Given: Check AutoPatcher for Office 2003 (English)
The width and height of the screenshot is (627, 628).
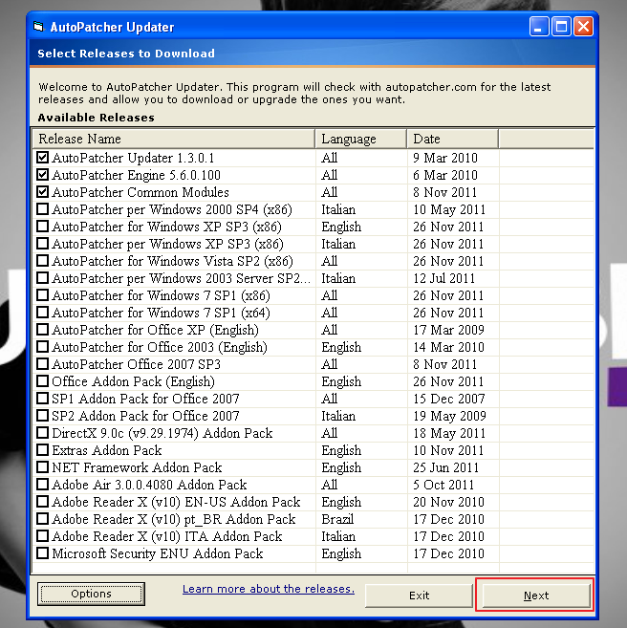Looking at the screenshot, I should (x=42, y=347).
